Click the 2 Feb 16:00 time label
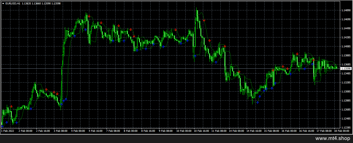The width and height of the screenshot is (353, 143). (x=43, y=131)
